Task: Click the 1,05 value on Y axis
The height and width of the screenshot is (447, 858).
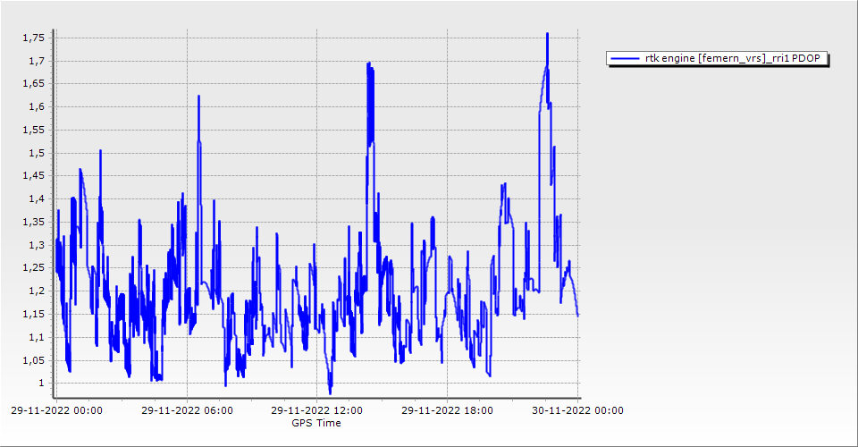Action: [33, 360]
